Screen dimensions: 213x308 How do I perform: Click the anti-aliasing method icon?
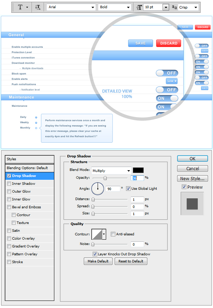[174, 7]
